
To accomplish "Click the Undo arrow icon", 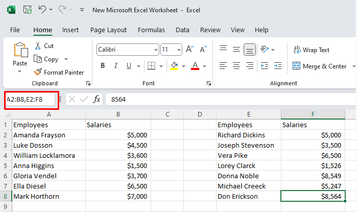I will tap(43, 10).
